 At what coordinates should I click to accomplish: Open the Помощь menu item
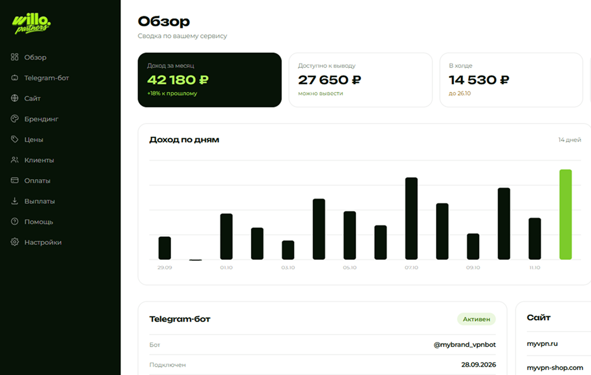[39, 222]
